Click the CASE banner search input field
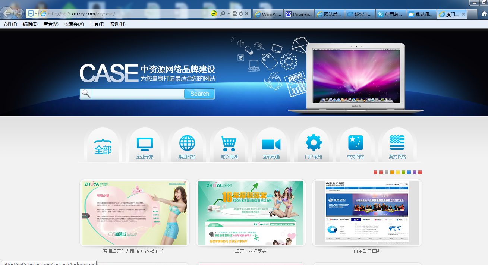This screenshot has width=488, height=265. (138, 94)
